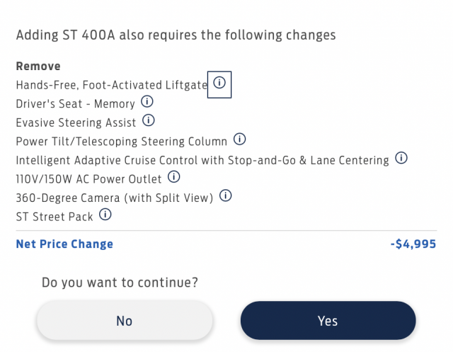Click the 360-Degree Camera (with Split View) text

(x=115, y=198)
